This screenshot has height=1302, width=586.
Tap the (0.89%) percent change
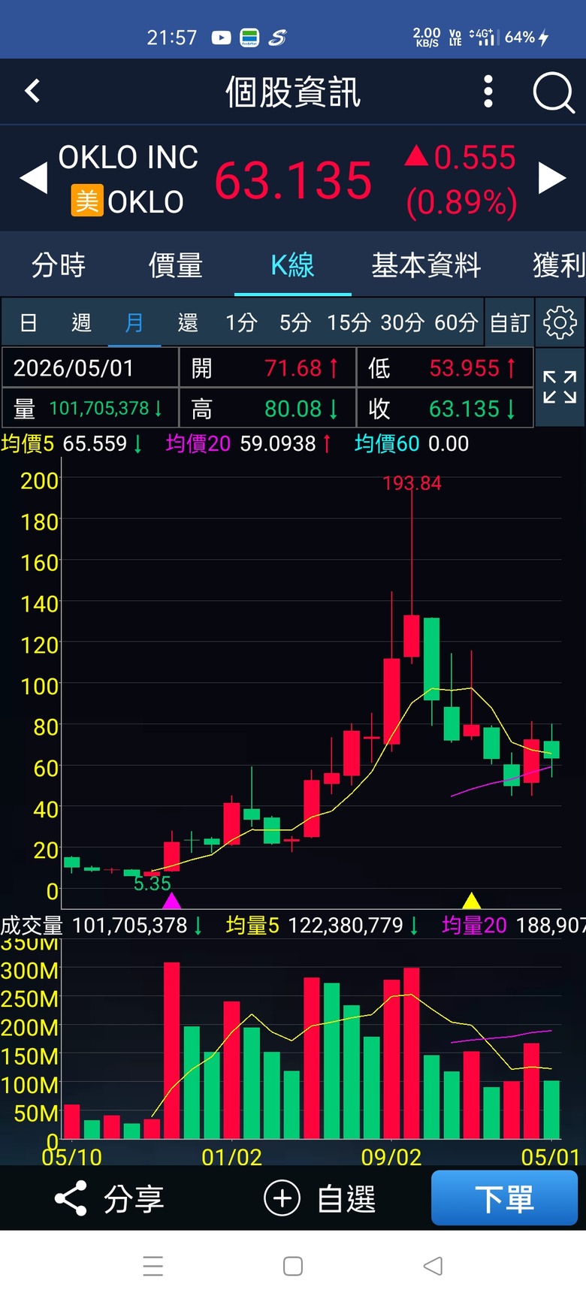coord(461,203)
